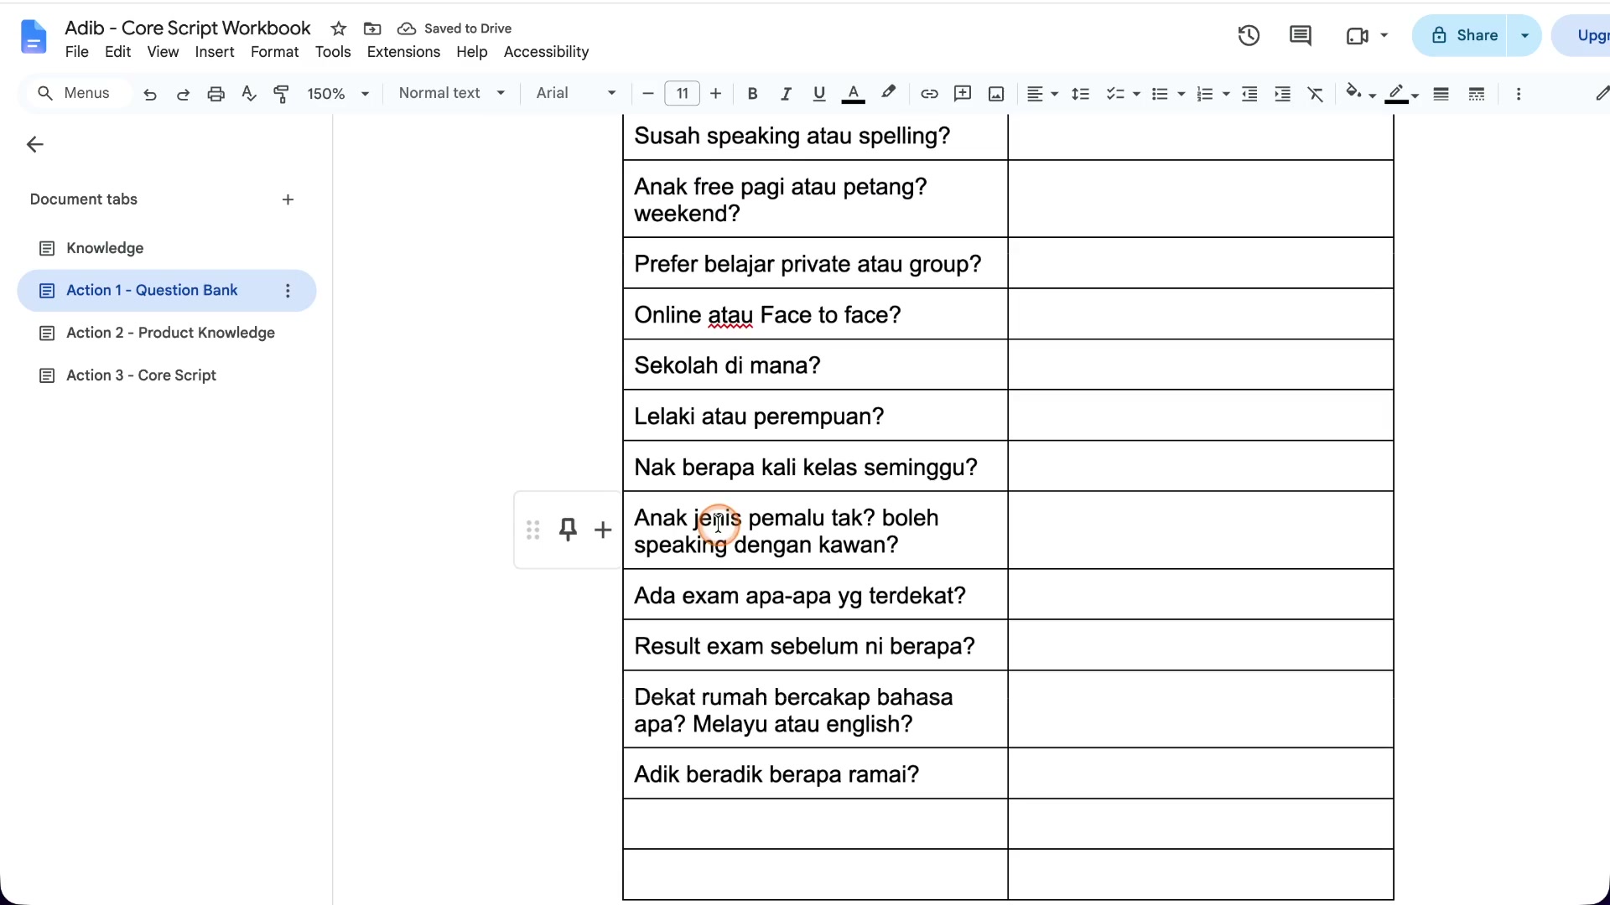Click cell "Sekolah di mana?"
The image size is (1610, 905).
click(x=815, y=365)
